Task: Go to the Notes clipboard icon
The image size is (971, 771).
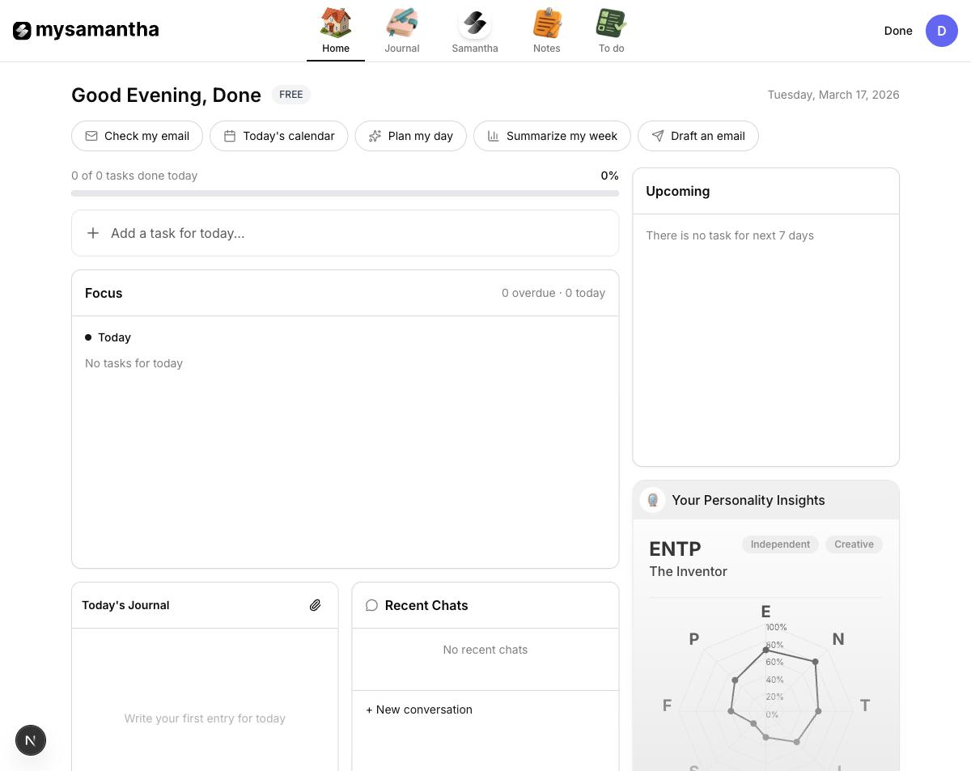Action: coord(547,23)
